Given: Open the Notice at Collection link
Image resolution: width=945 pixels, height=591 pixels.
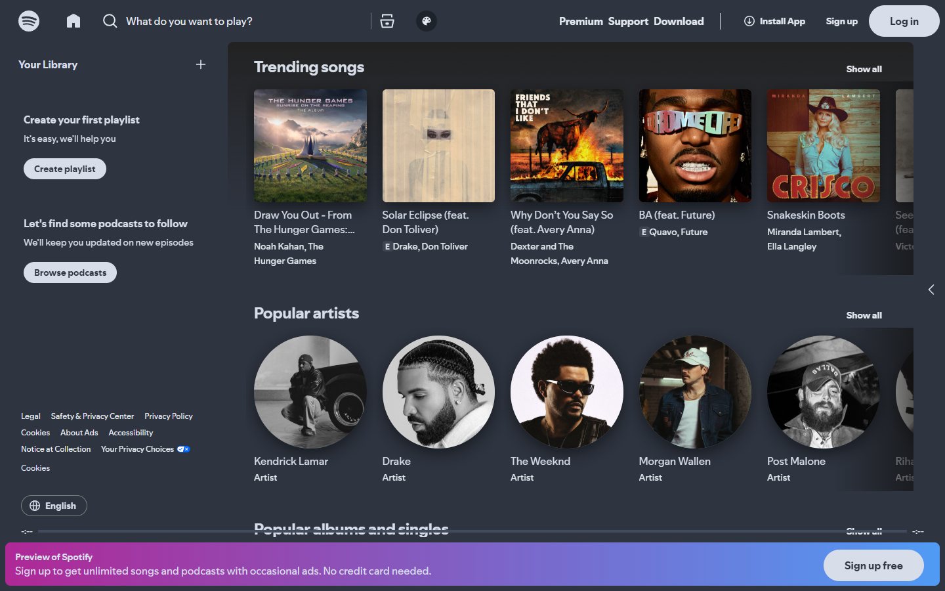Looking at the screenshot, I should click(x=56, y=449).
